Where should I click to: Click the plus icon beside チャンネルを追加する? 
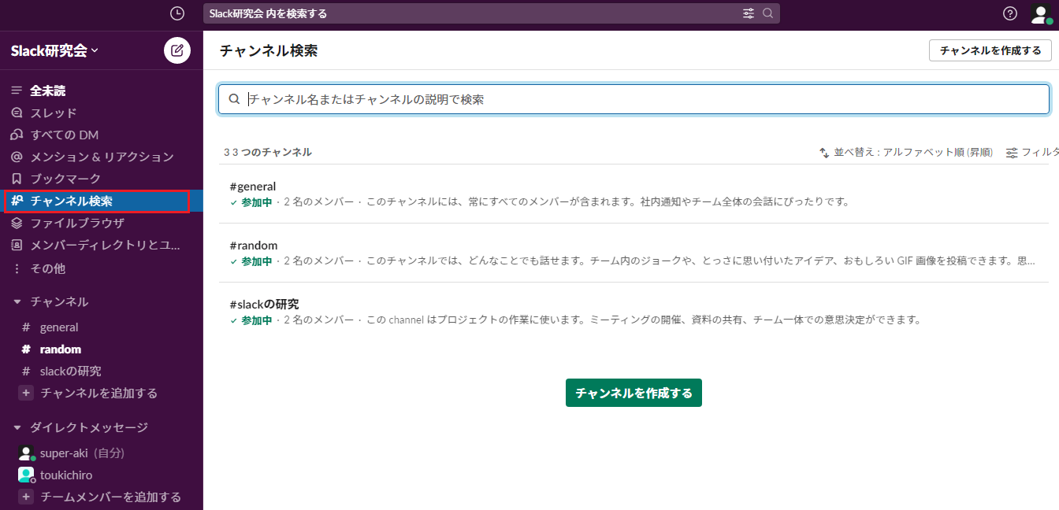[x=26, y=393]
